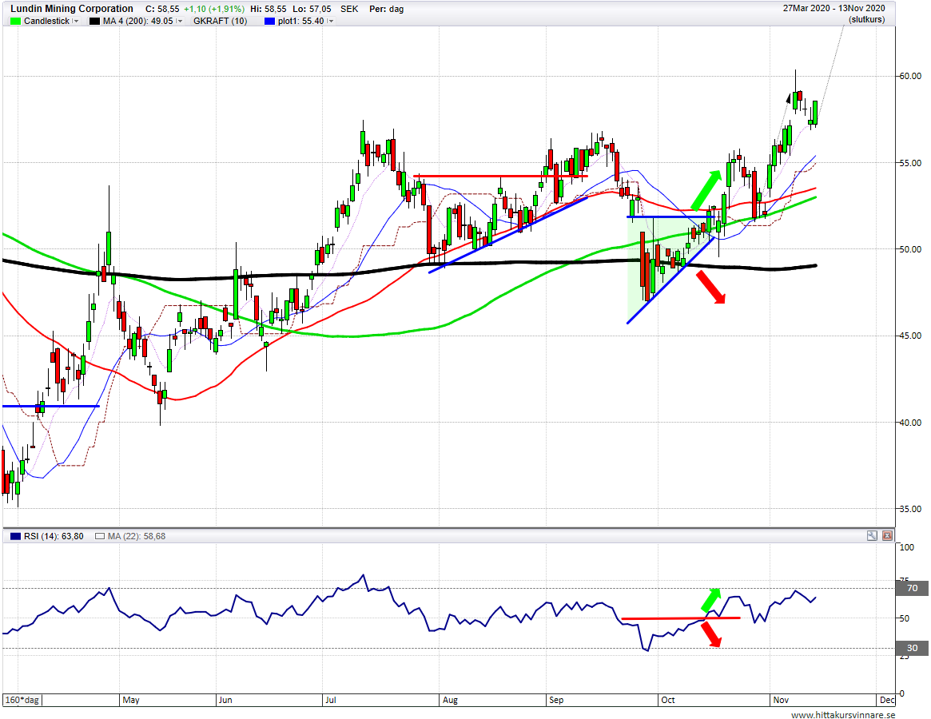Screen dimensions: 931x719
Task: Click the 50.00 price axis label
Action: coord(910,249)
